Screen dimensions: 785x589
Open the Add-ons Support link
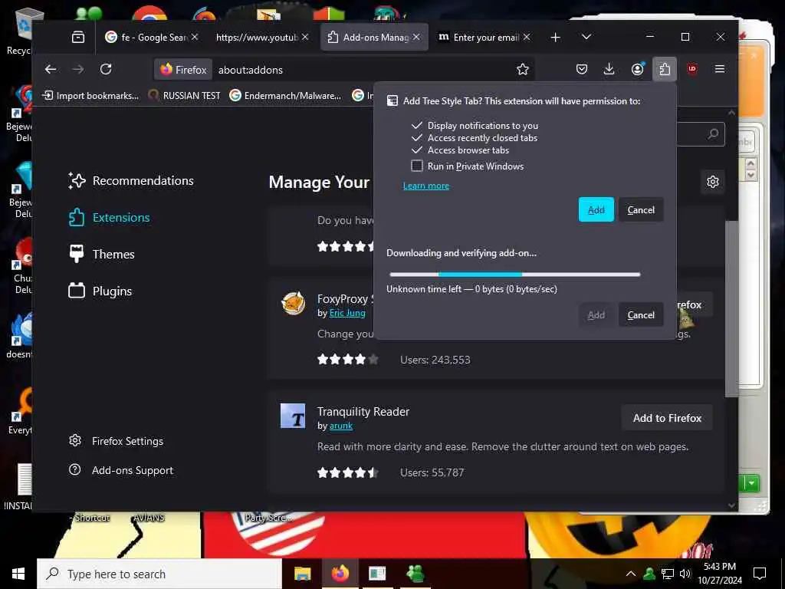point(121,470)
